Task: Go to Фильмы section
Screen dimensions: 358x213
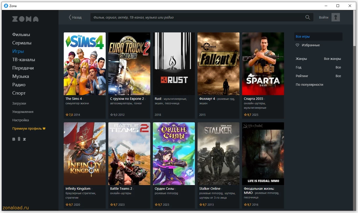Action: pyautogui.click(x=21, y=34)
